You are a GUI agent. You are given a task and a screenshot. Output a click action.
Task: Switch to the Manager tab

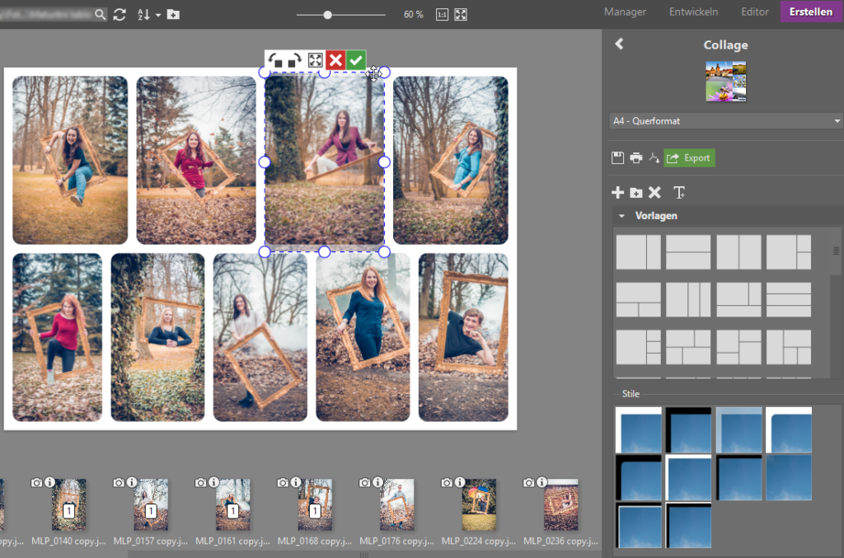625,12
